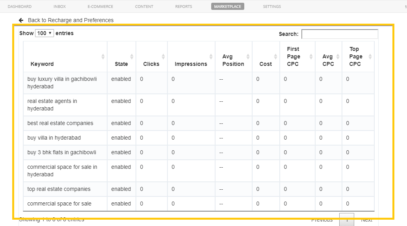Screen dimensions: 407x226
Task: Sort by First Page CPC arrows
Action: coord(311,57)
